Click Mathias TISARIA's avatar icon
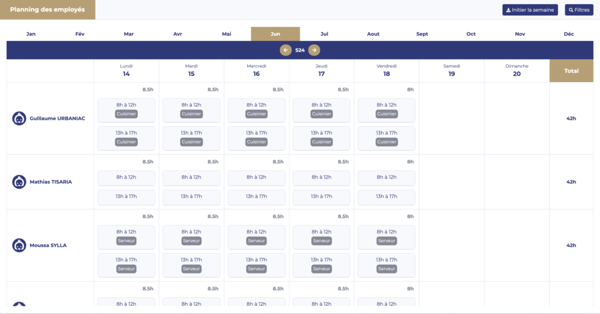600x314 pixels. click(19, 182)
